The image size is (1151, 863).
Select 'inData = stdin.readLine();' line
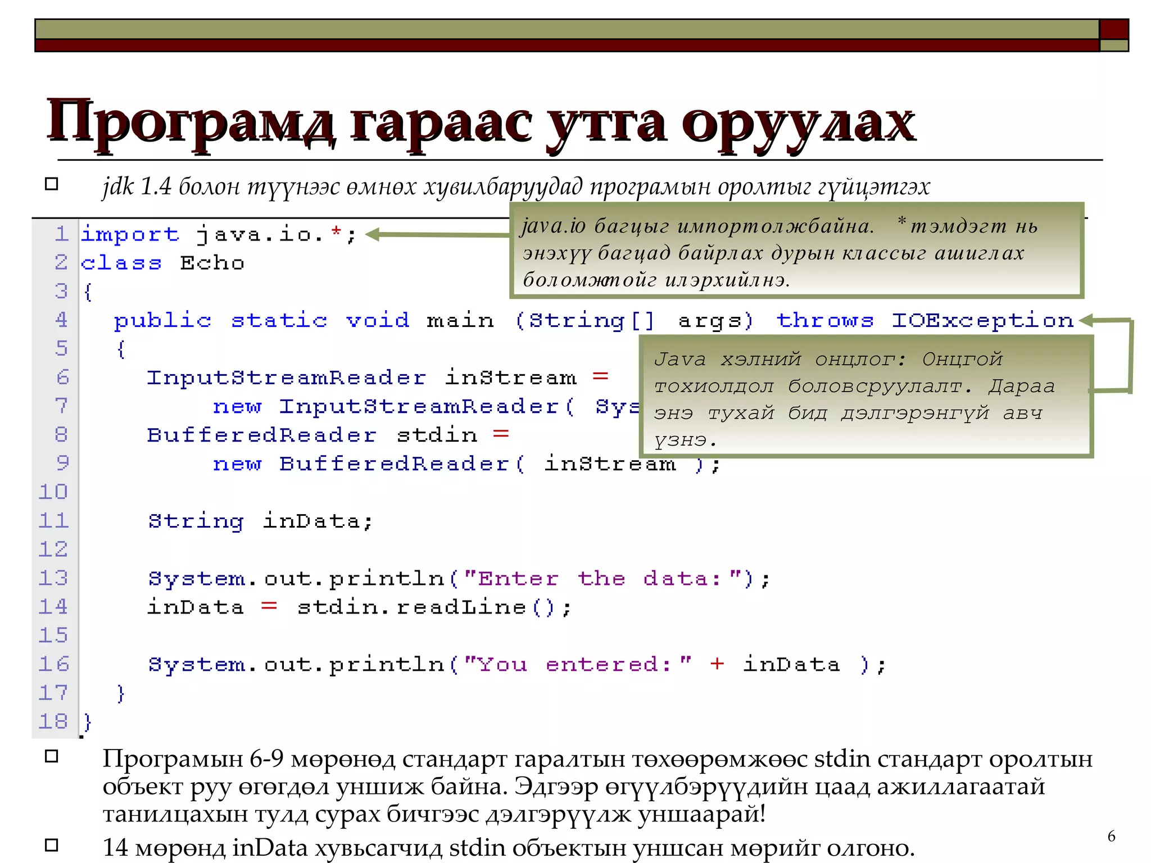pyautogui.click(x=359, y=607)
